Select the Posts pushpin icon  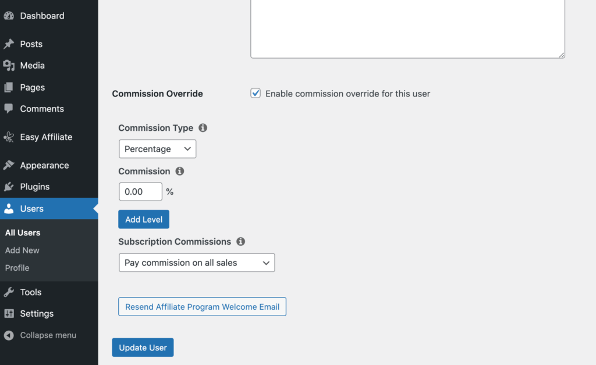click(9, 44)
